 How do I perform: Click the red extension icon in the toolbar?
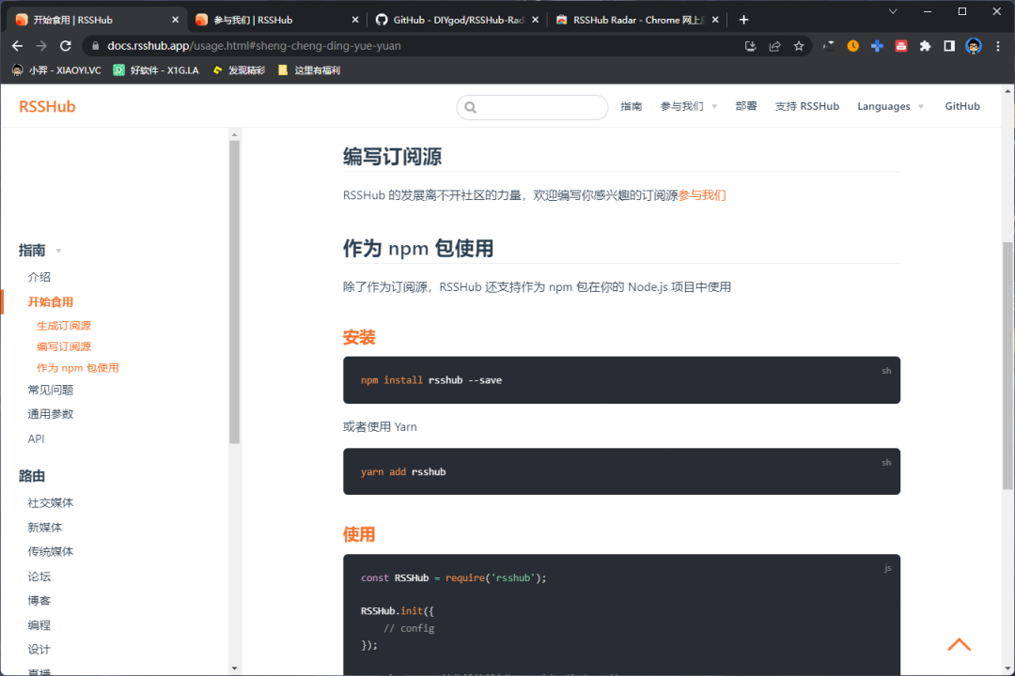901,44
